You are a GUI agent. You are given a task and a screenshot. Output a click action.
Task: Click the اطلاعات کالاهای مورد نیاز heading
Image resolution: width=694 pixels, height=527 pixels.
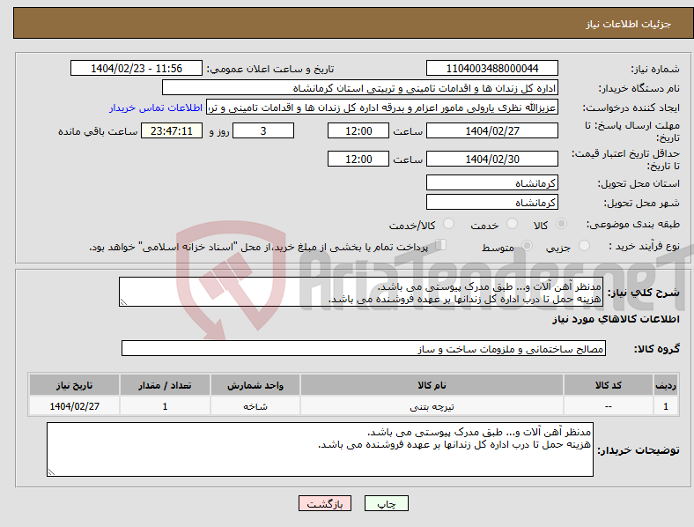coord(616,319)
